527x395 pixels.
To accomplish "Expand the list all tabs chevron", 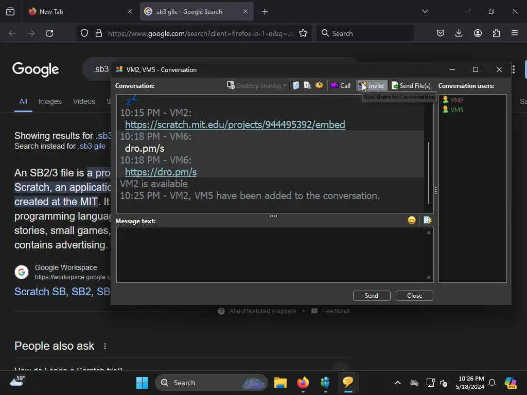I will pyautogui.click(x=425, y=11).
